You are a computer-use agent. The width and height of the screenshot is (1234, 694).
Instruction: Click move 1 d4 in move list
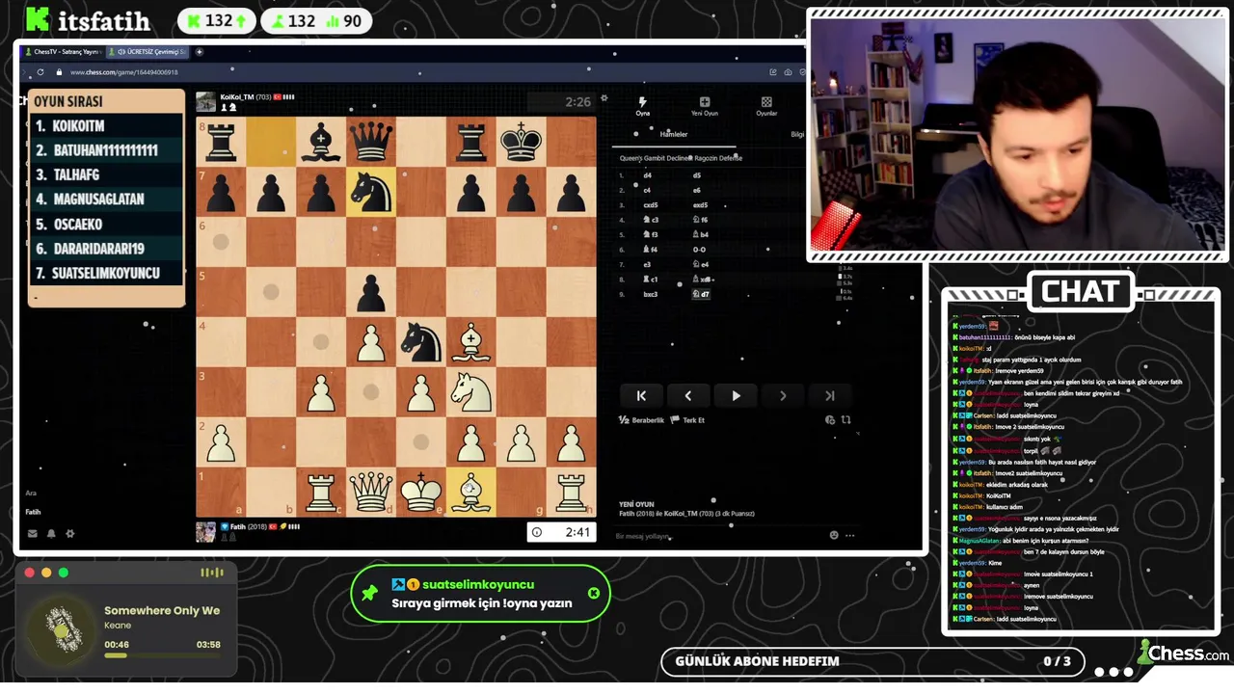(x=648, y=175)
